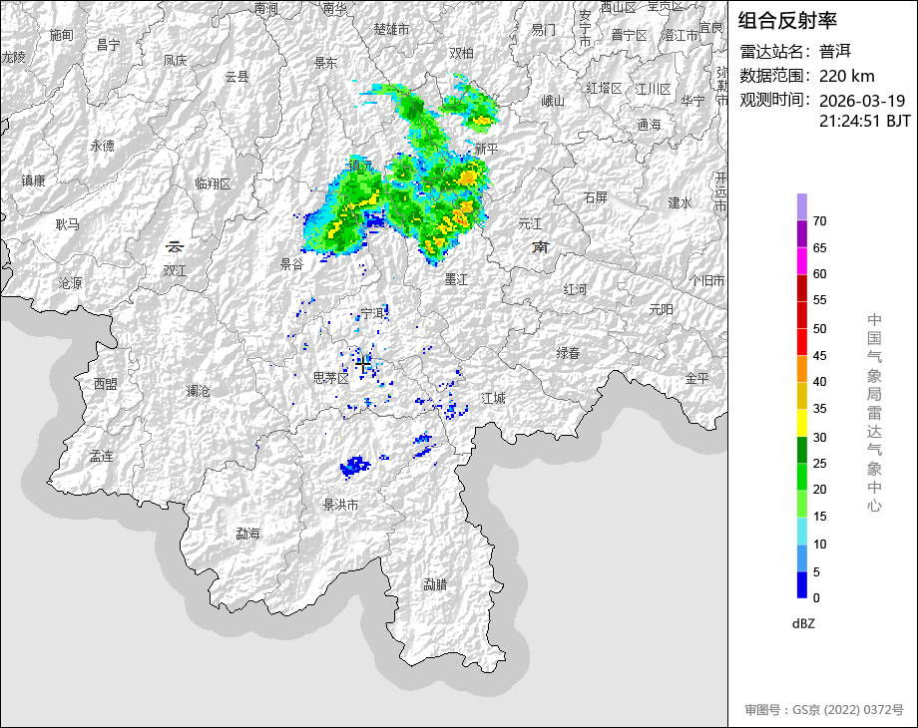Select the orange swatch in the dBZ legend
918x728 pixels.
click(x=802, y=369)
